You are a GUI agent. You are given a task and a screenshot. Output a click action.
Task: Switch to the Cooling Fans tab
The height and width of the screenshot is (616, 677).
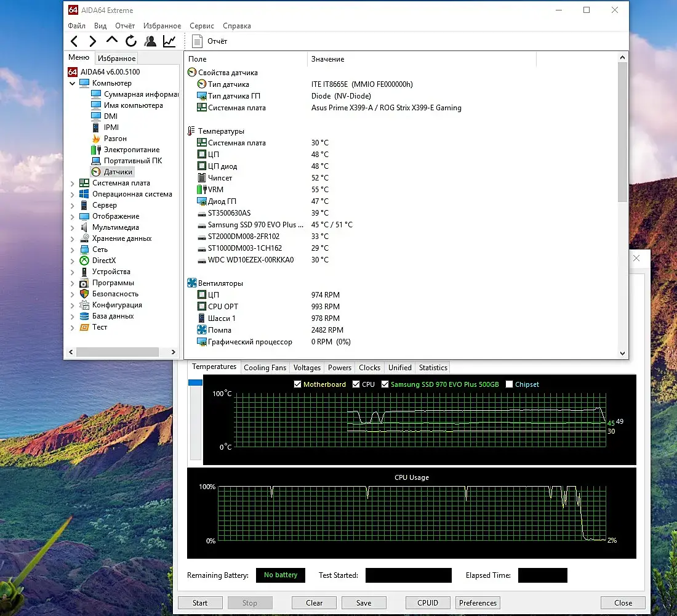coord(265,367)
